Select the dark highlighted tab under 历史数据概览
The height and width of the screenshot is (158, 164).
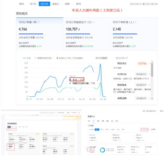click(x=9, y=127)
